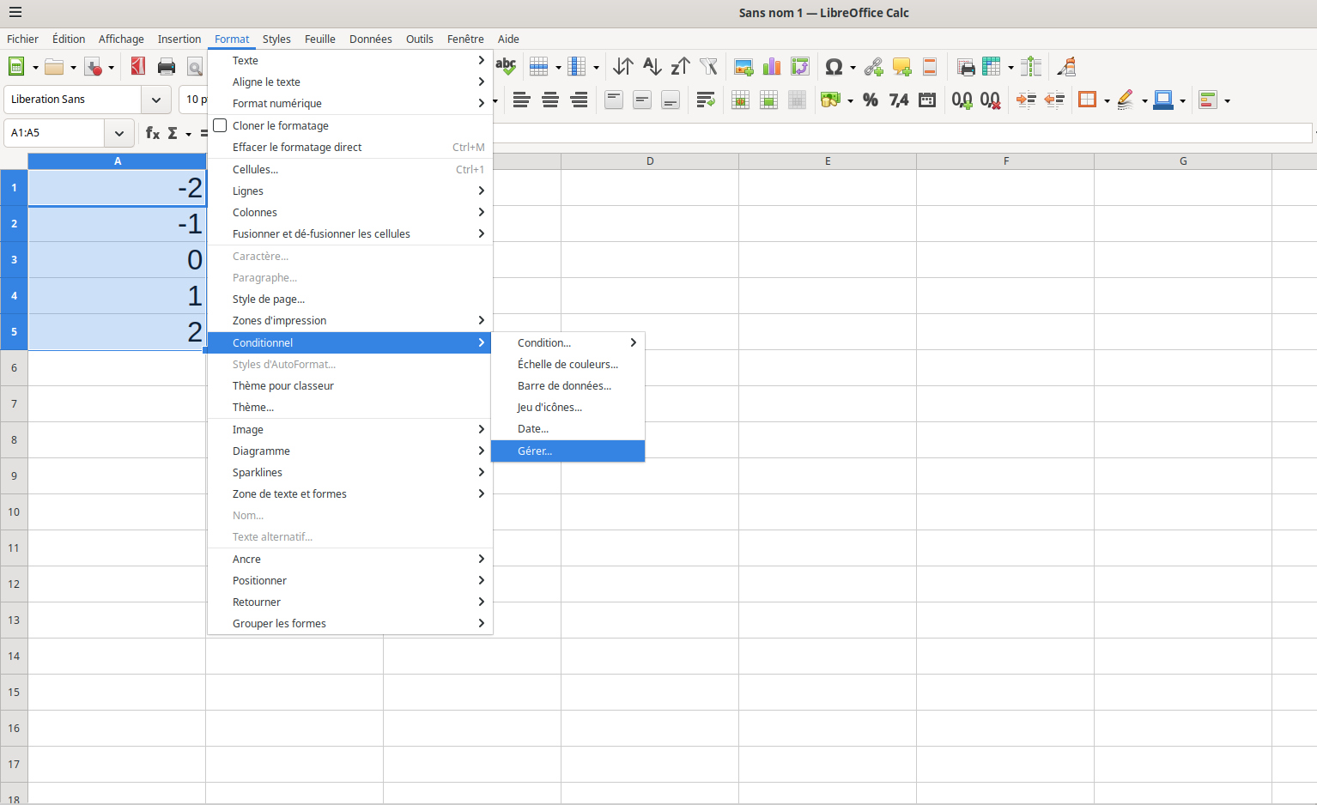Click the Print icon in toolbar
The image size is (1317, 805).
[167, 67]
